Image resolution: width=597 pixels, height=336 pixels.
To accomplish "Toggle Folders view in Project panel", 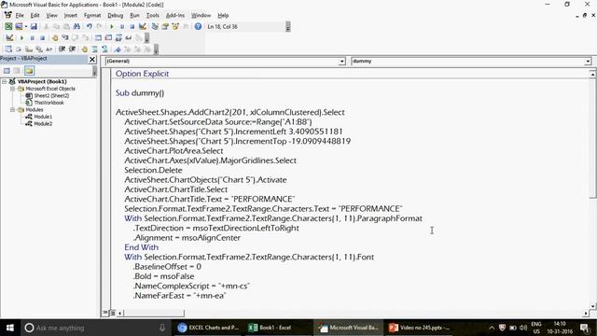I will tap(29, 71).
